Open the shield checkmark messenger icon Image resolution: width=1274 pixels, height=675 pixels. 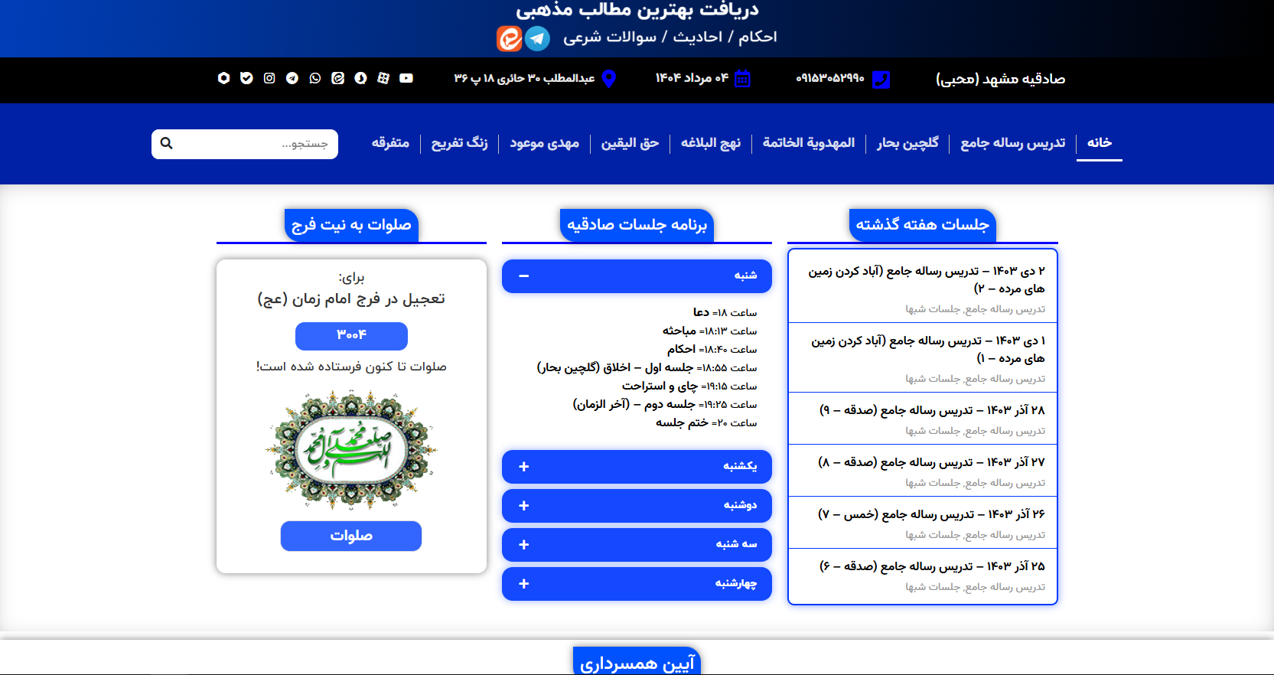pyautogui.click(x=246, y=78)
